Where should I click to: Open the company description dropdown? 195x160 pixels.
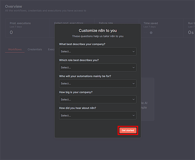(97, 51)
